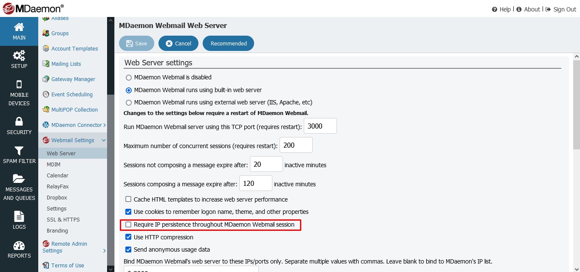Check Require IP persistence checkbox
This screenshot has width=580, height=272.
click(128, 224)
